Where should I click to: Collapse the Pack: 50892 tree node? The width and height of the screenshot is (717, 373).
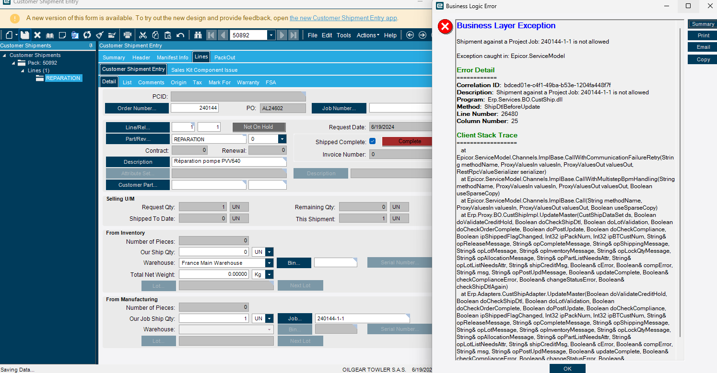[x=13, y=63]
